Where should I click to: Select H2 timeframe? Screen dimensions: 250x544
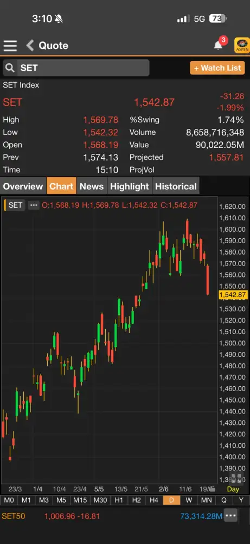click(x=137, y=500)
